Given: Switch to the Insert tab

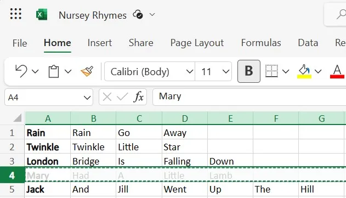Looking at the screenshot, I should click(x=99, y=43).
